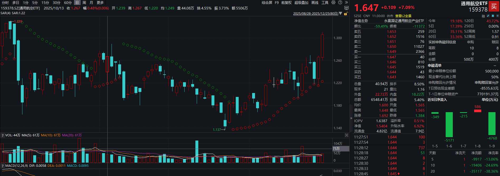Switch to 分时 intraday chart tab
This screenshot has width=500, height=176.
[5, 3]
